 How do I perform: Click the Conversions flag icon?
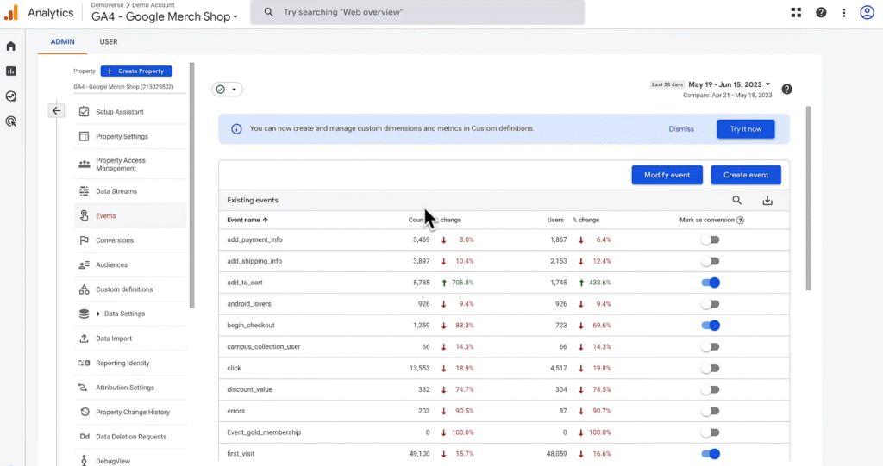(x=84, y=240)
